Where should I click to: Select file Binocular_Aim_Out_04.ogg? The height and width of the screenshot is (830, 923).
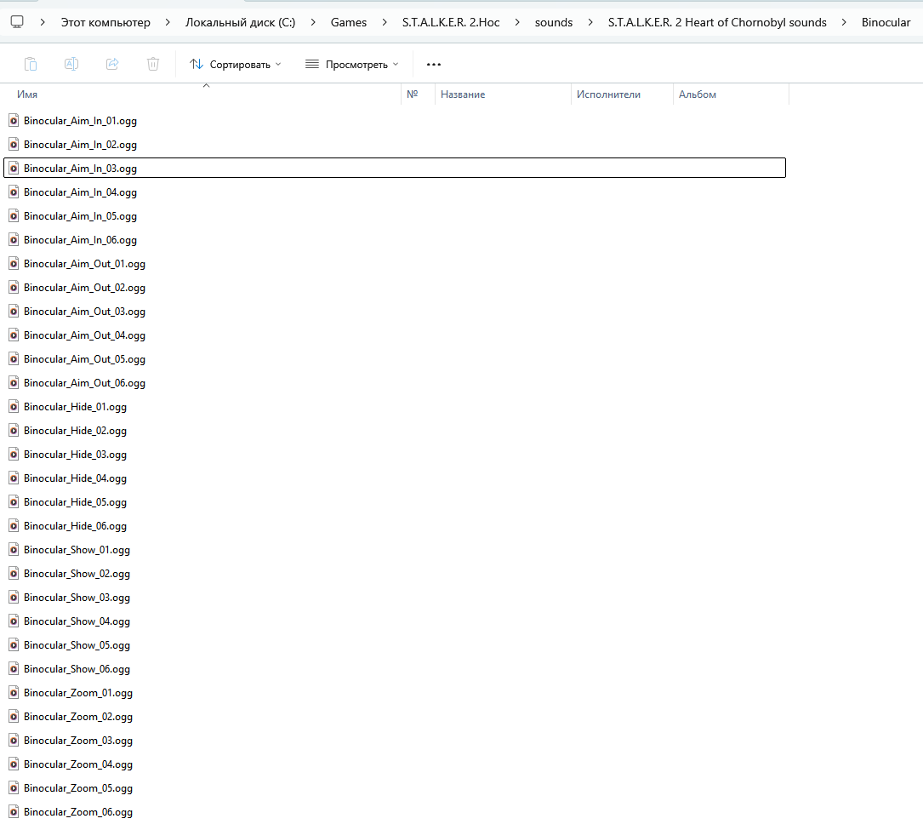[84, 335]
